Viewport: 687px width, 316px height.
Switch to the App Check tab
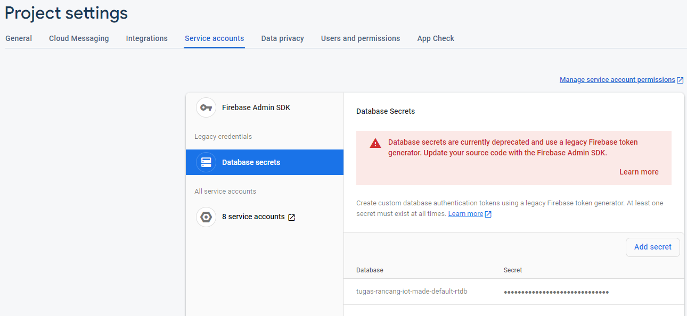pyautogui.click(x=436, y=38)
